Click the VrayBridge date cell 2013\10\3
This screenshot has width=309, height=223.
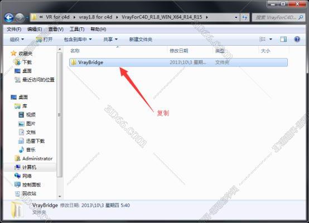[188, 62]
